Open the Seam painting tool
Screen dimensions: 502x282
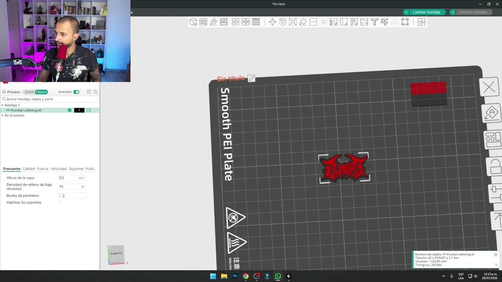point(344,22)
